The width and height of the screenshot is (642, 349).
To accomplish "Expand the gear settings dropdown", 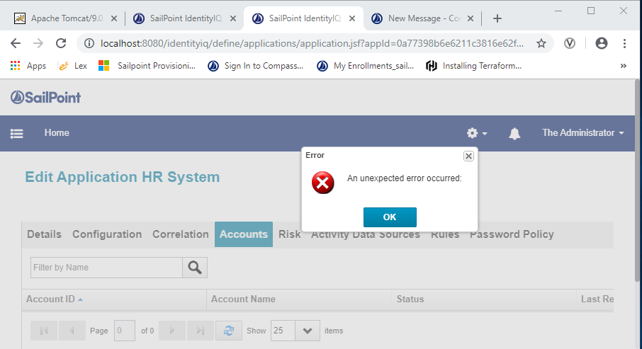I will coord(476,133).
